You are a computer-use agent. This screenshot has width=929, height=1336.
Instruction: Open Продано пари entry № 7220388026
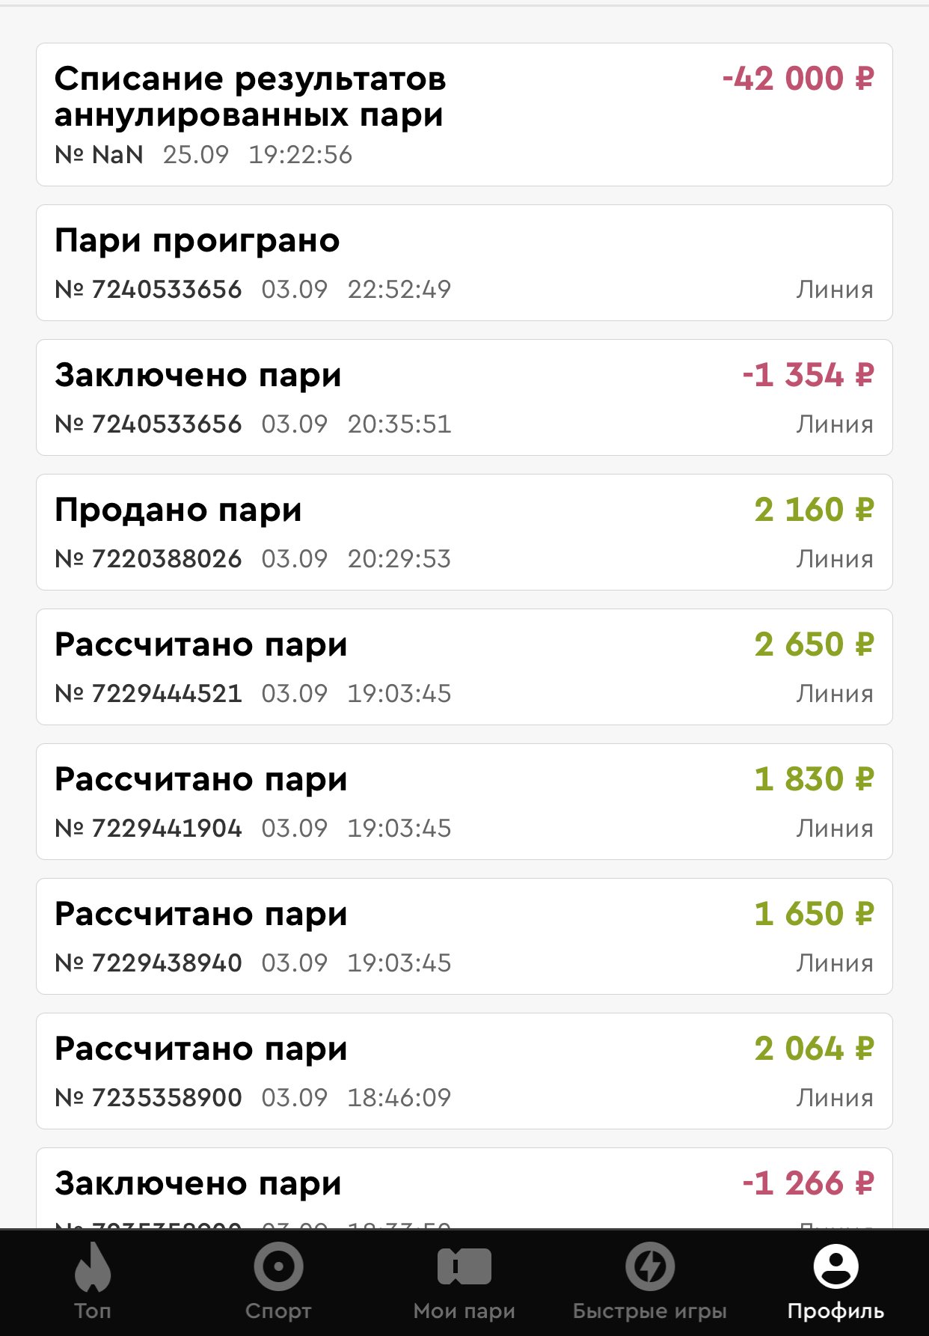click(x=464, y=532)
